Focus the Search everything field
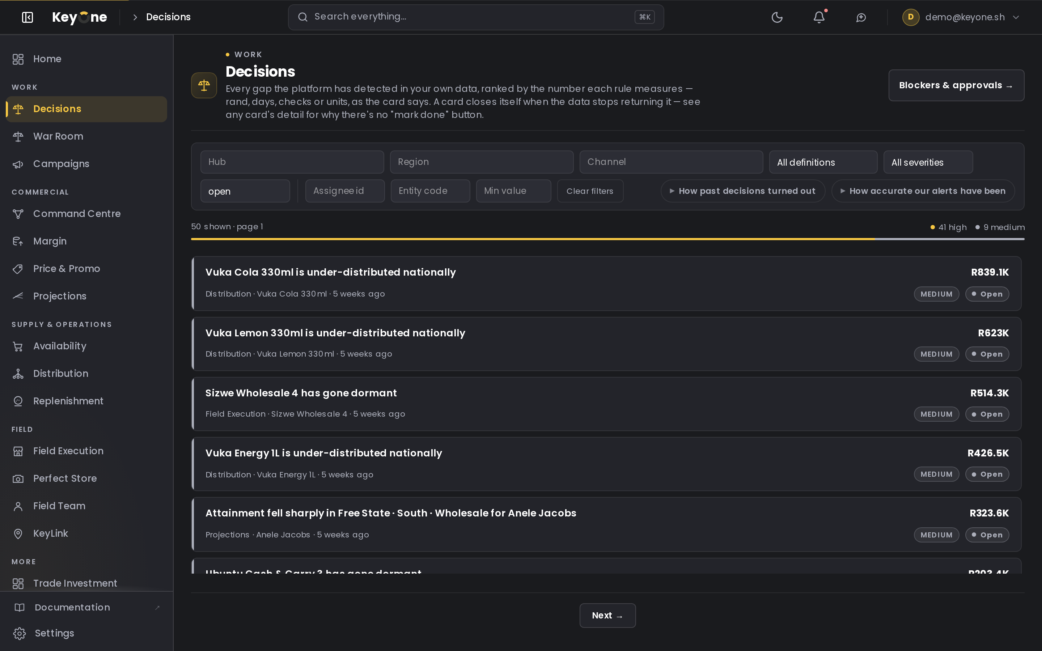This screenshot has width=1042, height=651. pyautogui.click(x=476, y=17)
